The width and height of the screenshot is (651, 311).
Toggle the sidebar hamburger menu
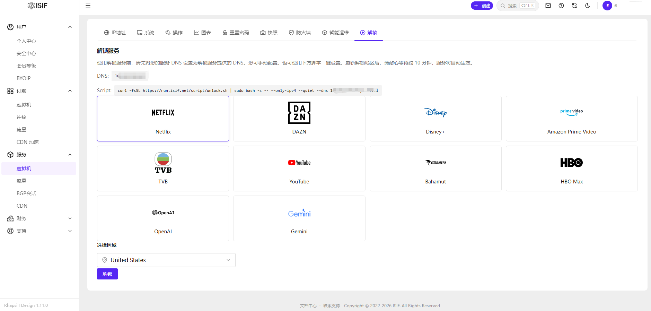[x=88, y=6]
